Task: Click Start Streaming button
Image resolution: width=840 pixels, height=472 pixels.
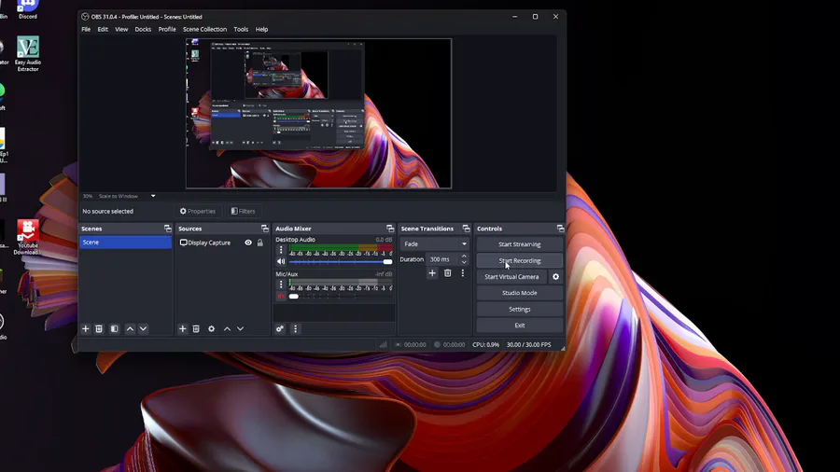Action: [520, 244]
